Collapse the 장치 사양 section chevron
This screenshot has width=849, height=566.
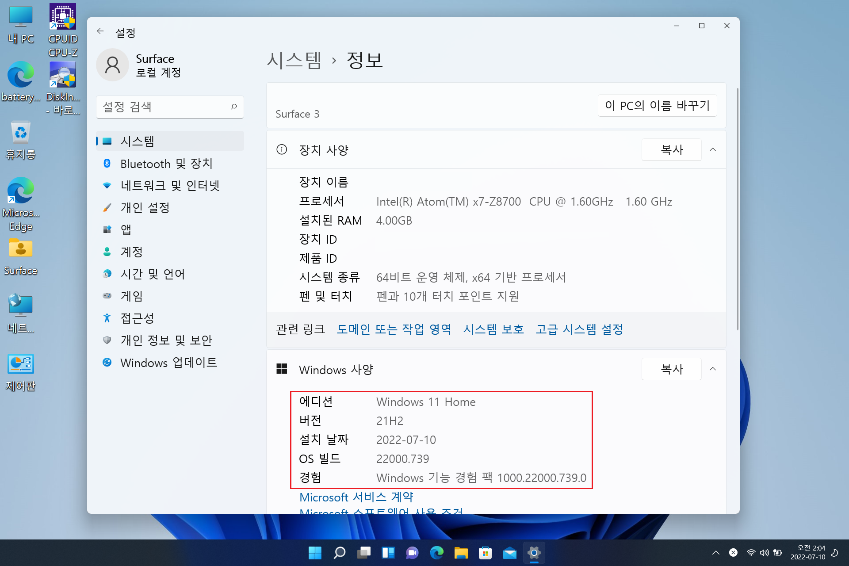pos(713,149)
